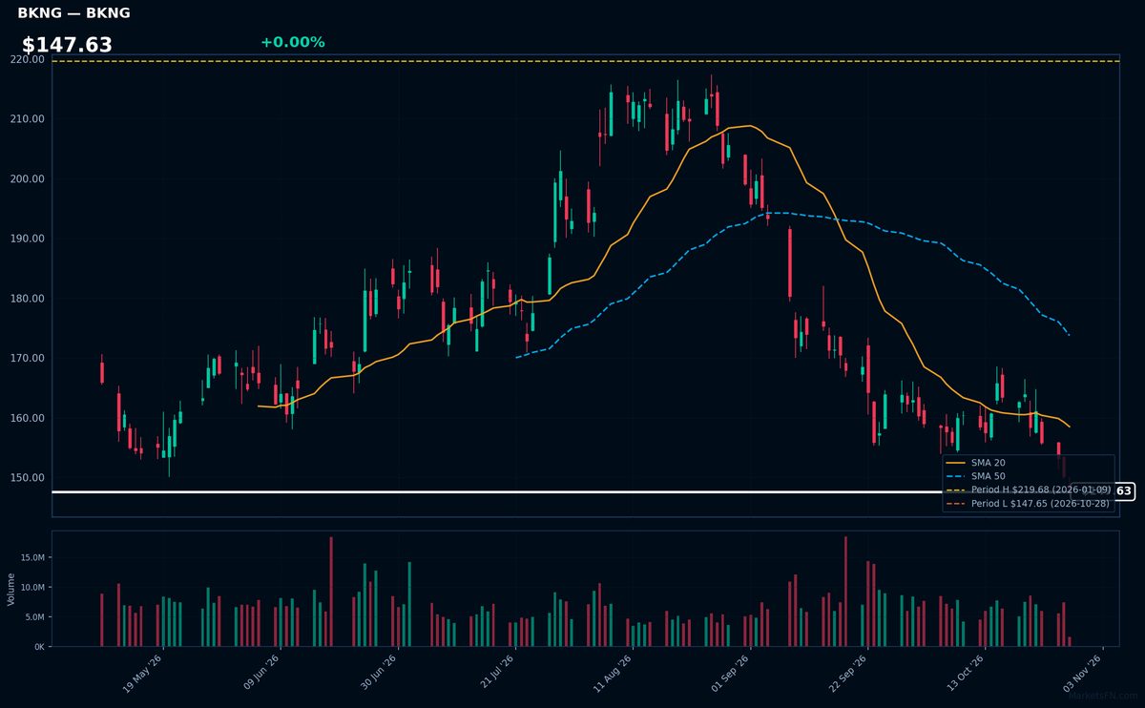
Task: Click the BKNG — BKNG chart title
Action: pos(73,13)
